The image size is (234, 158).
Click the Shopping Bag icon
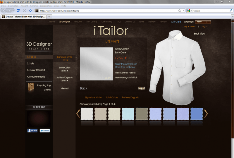click(x=31, y=87)
